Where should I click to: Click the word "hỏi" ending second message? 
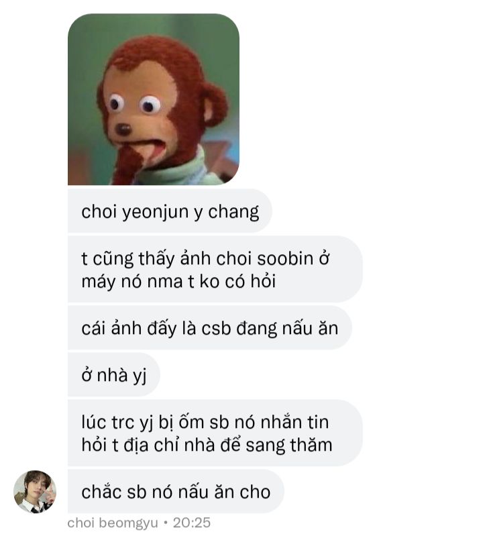[x=263, y=281]
